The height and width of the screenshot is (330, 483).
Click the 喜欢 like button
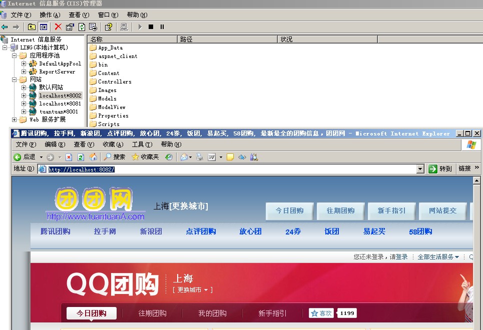(x=321, y=313)
